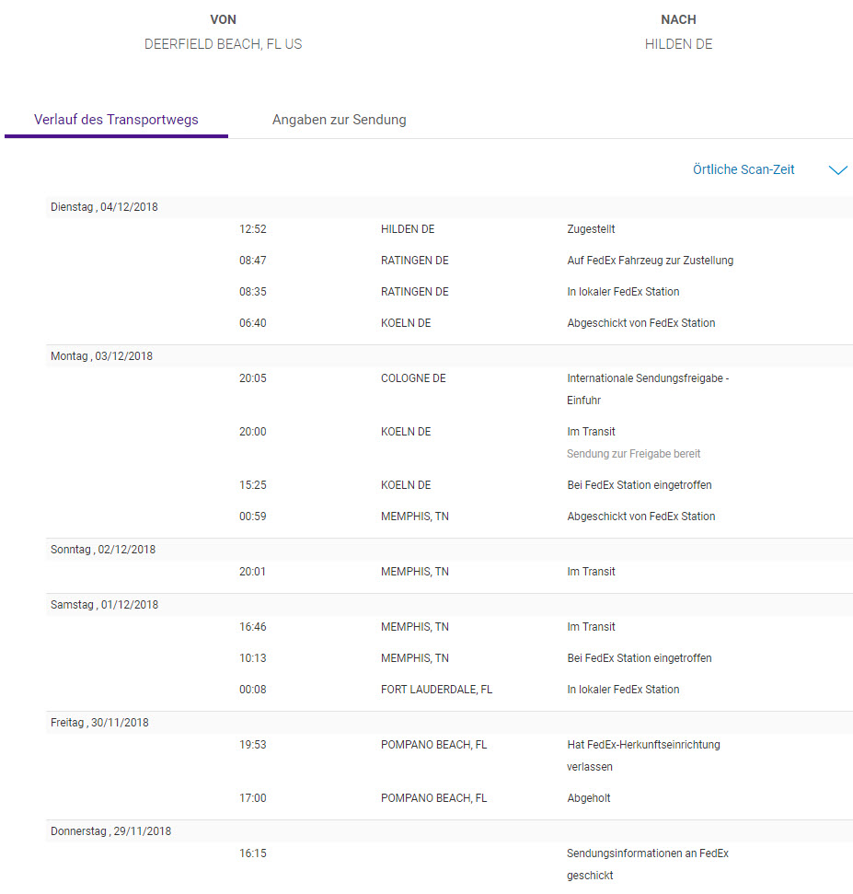Select the Sonntag, 02/12/2018 date header
Image resolution: width=853 pixels, height=894 pixels.
coord(103,550)
